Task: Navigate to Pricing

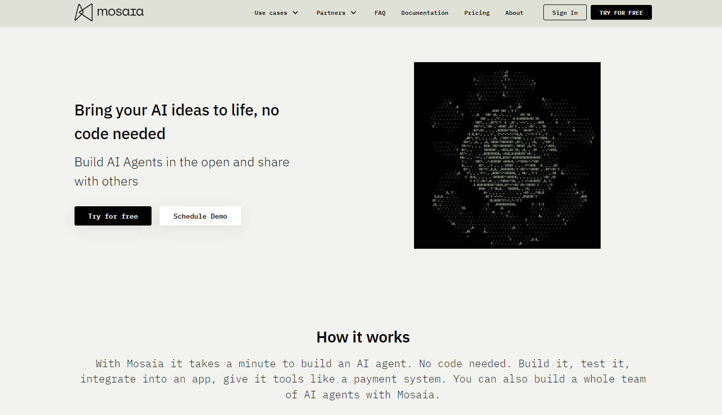Action: [x=477, y=13]
